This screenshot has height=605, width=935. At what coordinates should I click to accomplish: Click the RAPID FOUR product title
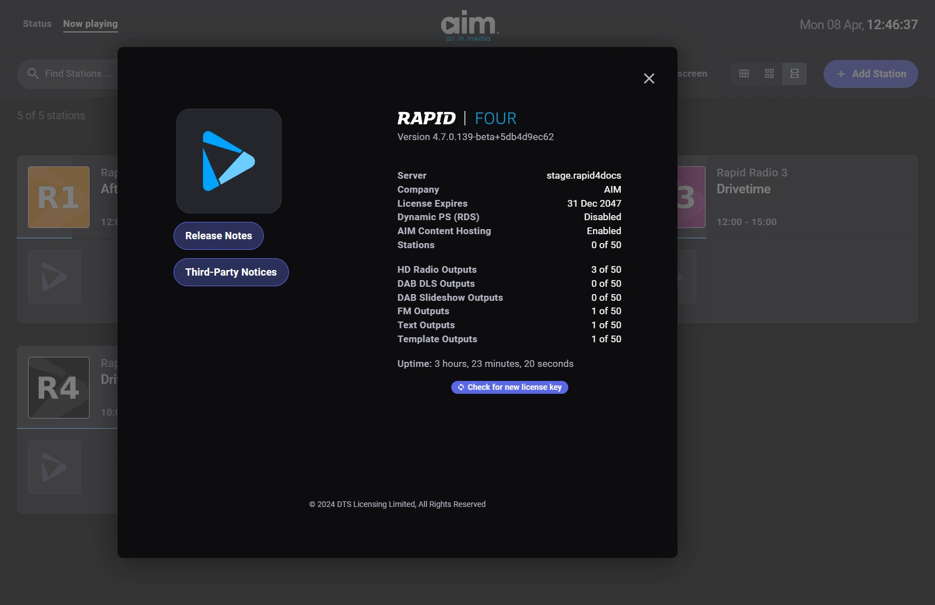(457, 118)
